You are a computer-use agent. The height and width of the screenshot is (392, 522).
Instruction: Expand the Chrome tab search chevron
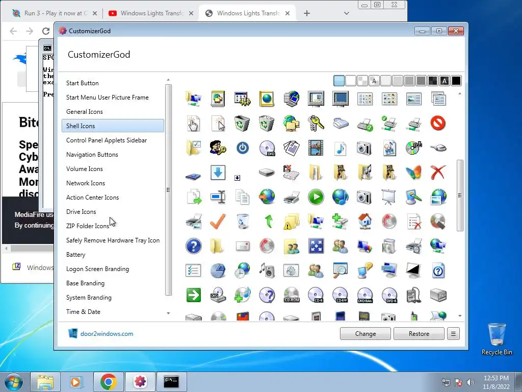pos(346,13)
